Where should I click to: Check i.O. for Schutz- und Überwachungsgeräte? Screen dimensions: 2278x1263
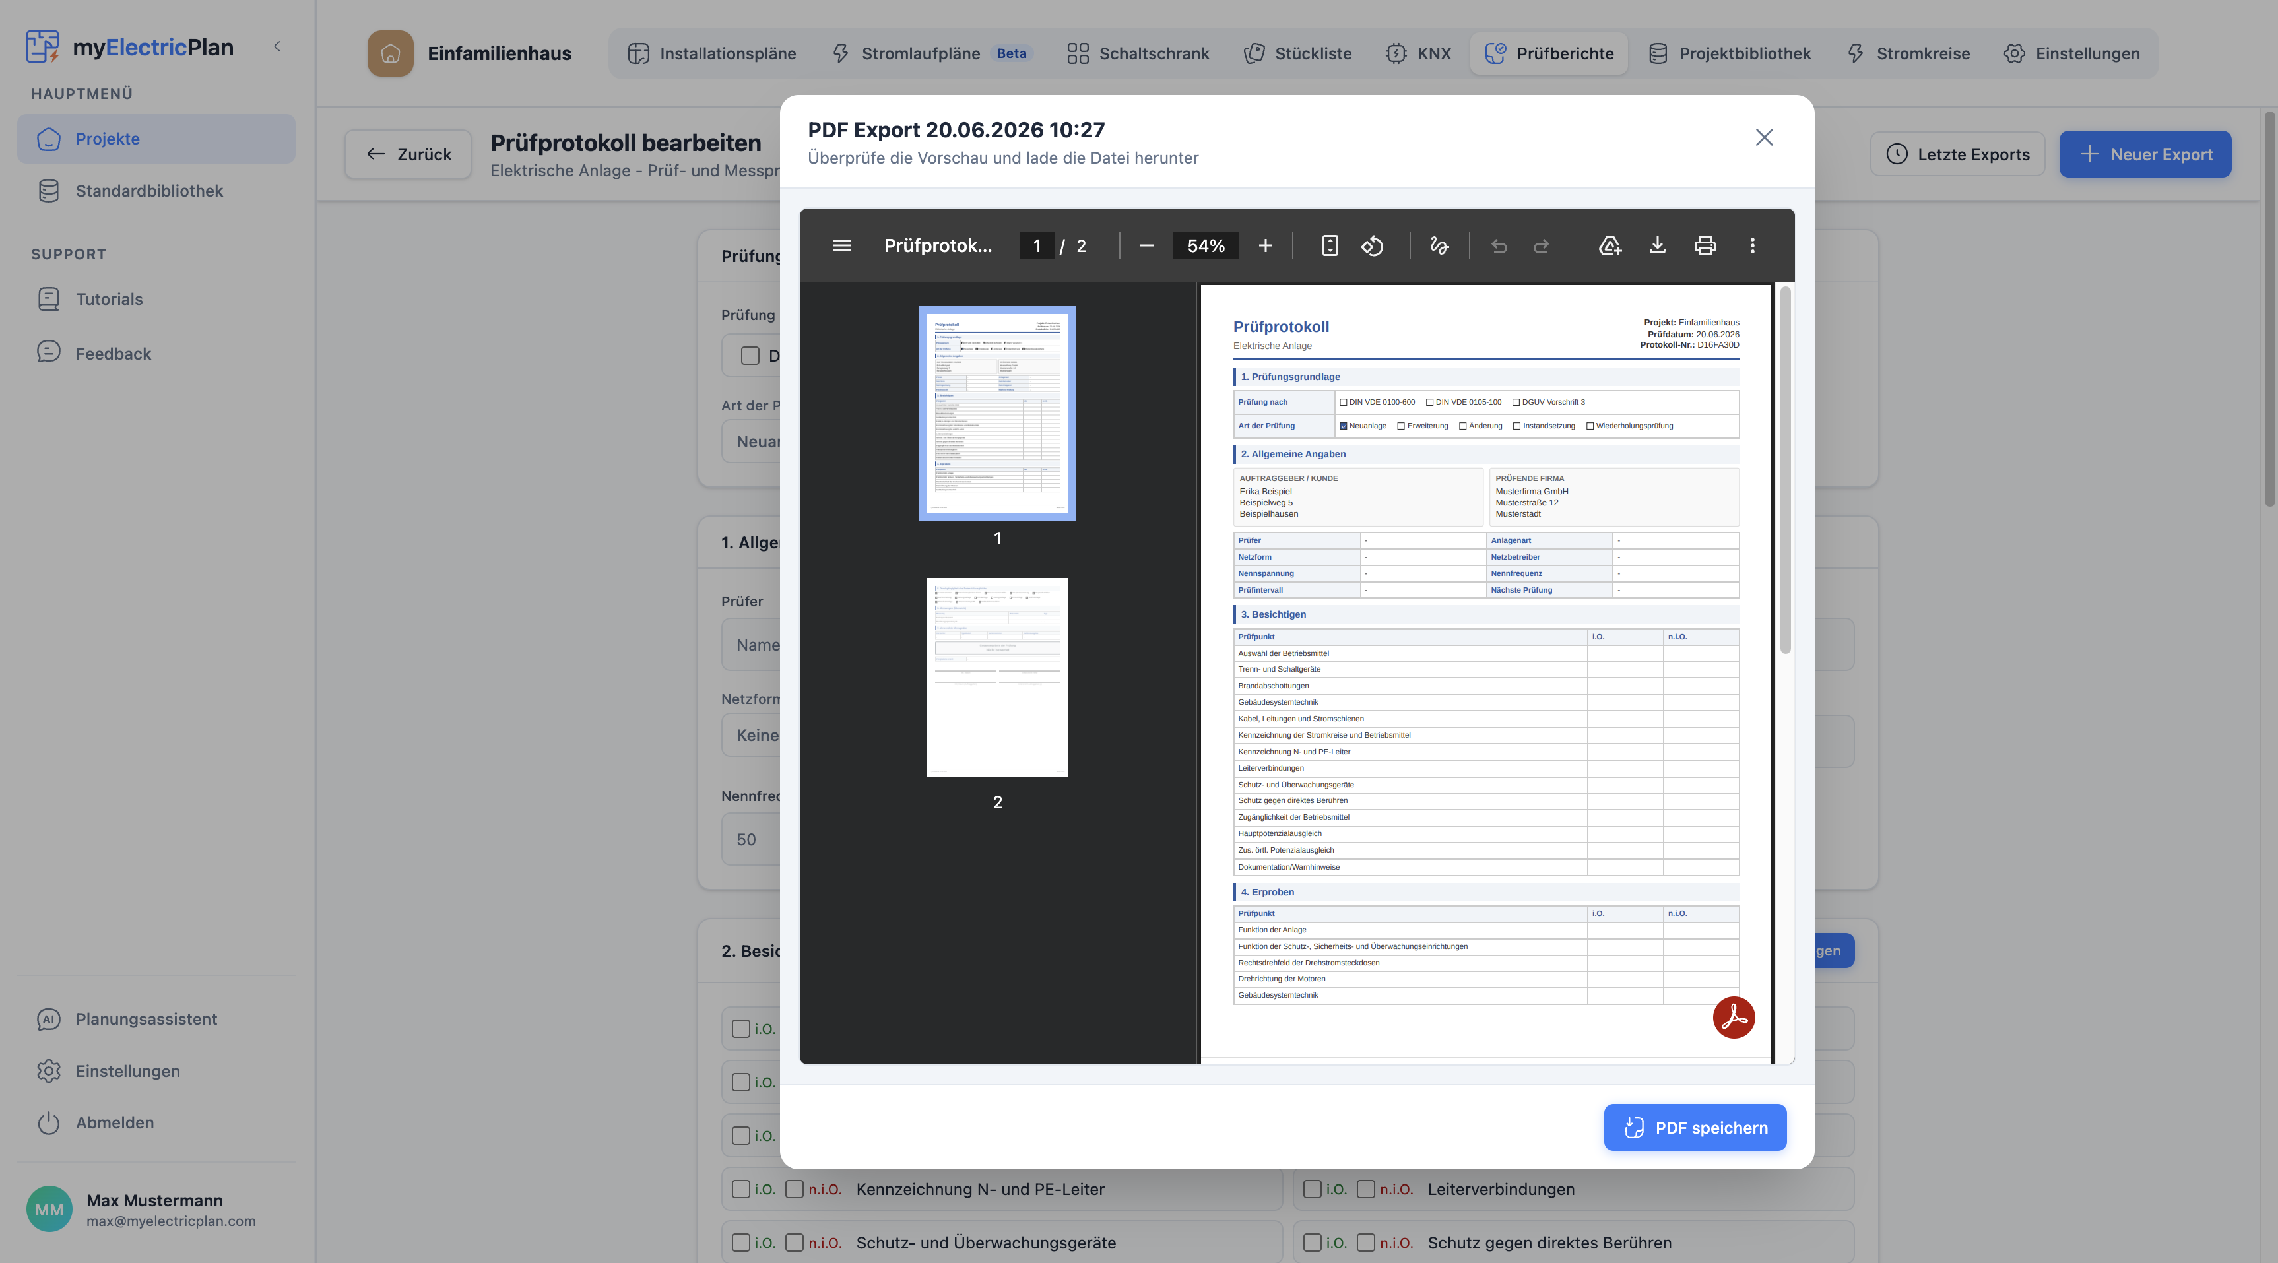pyautogui.click(x=741, y=1243)
